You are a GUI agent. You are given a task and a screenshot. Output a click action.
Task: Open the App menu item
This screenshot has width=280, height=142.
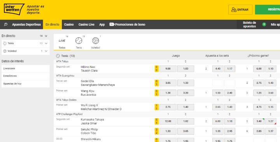(x=102, y=24)
